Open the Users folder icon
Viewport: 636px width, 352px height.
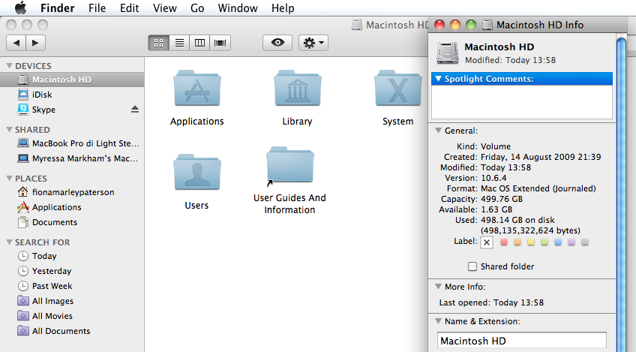coord(196,173)
